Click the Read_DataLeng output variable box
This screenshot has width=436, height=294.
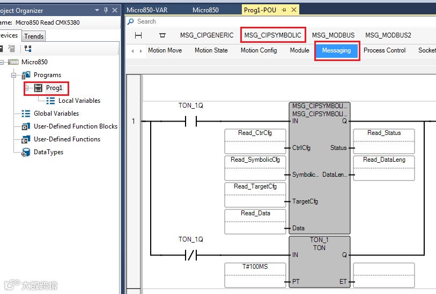[x=384, y=168]
